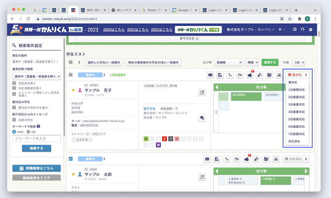Choose 対応済み from open dropdown
This screenshot has height=198, width=331.
coord(294,141)
